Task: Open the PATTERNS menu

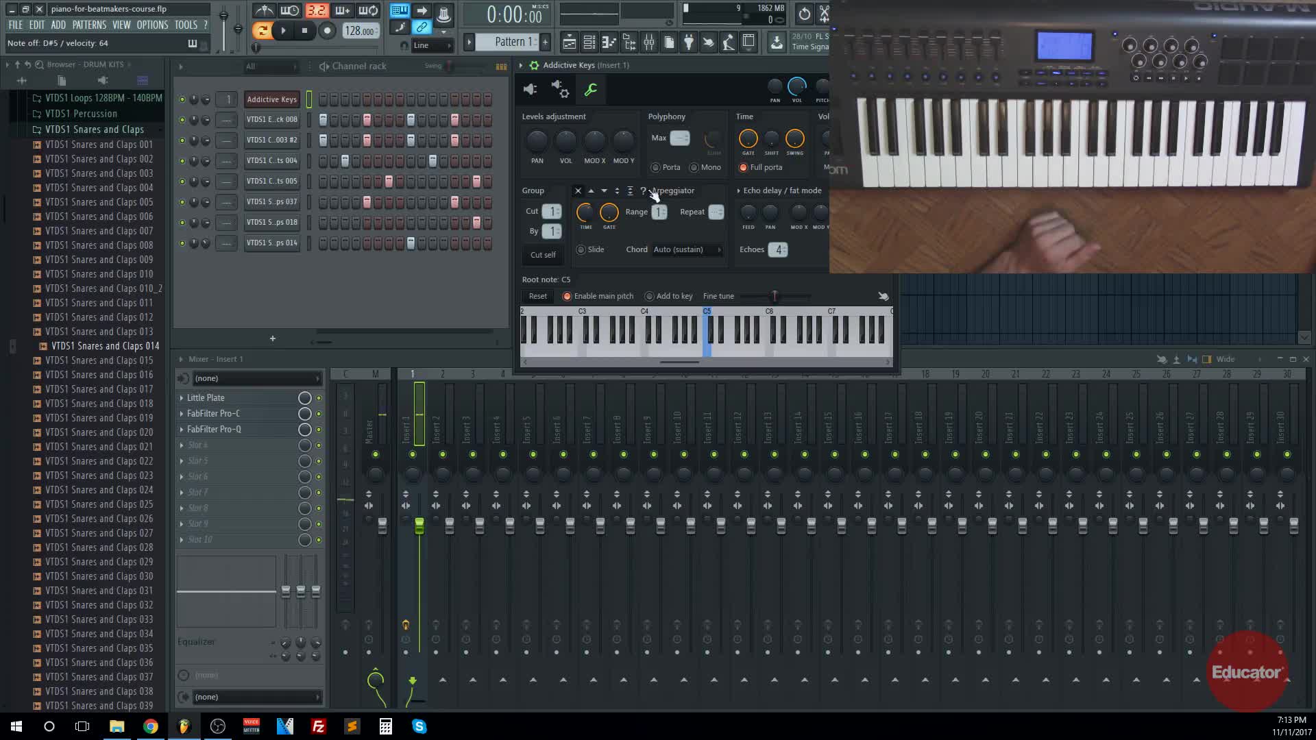Action: click(x=89, y=25)
